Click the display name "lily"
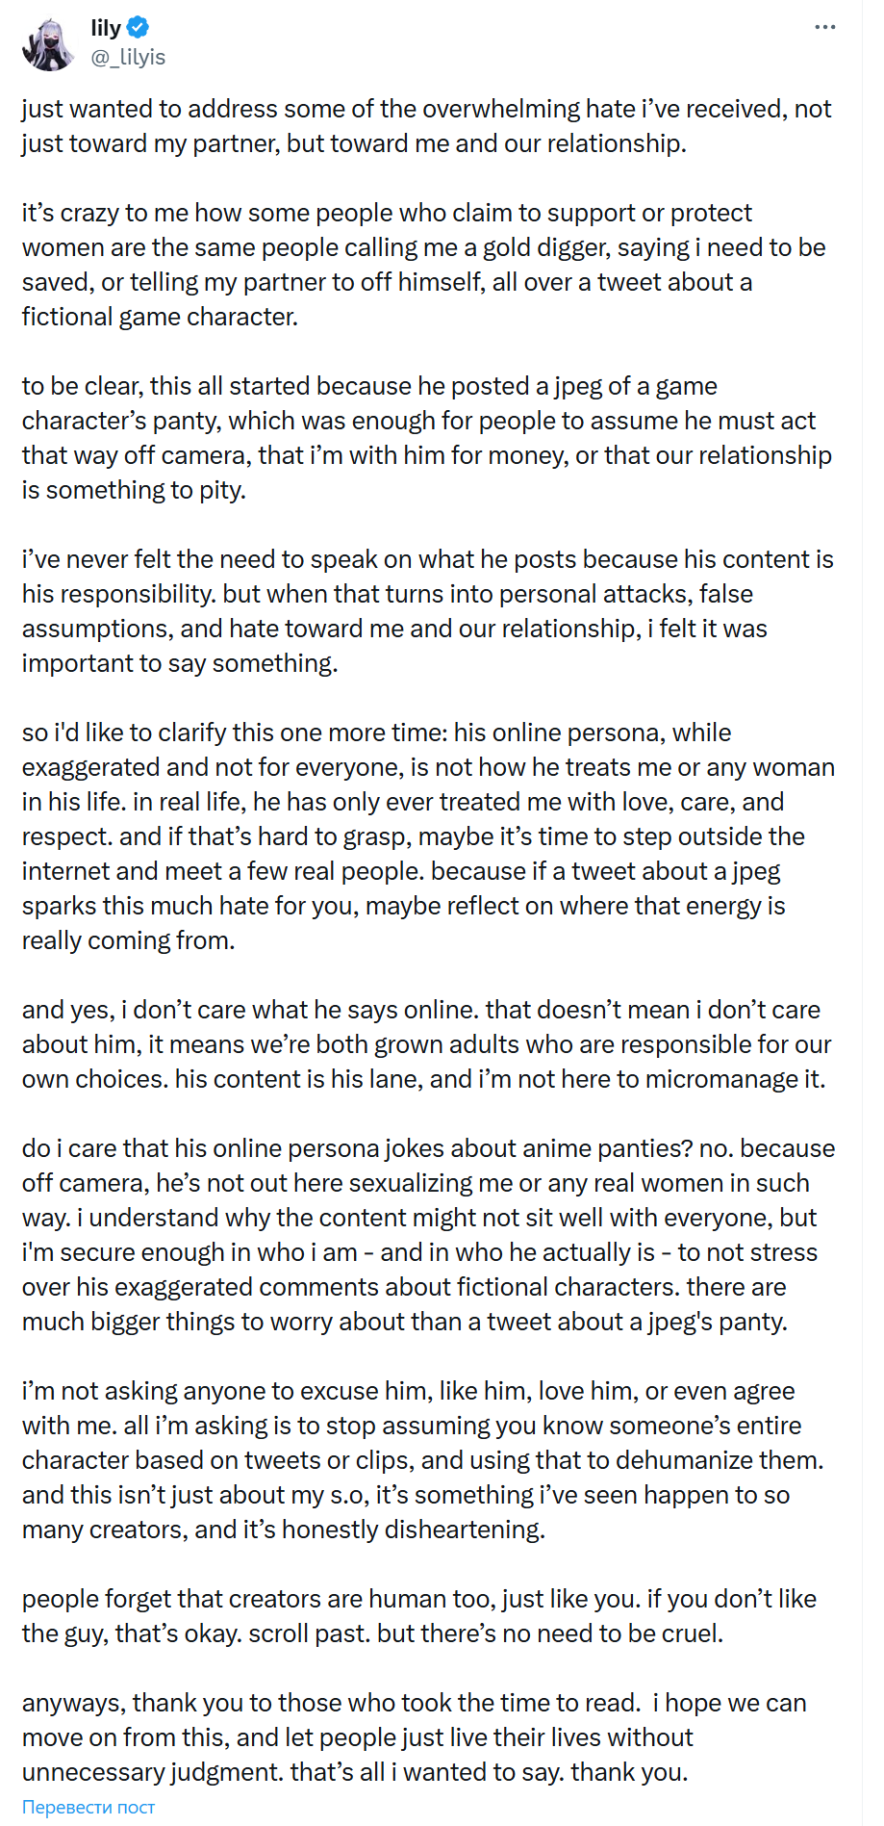This screenshot has height=1826, width=884. tap(106, 28)
